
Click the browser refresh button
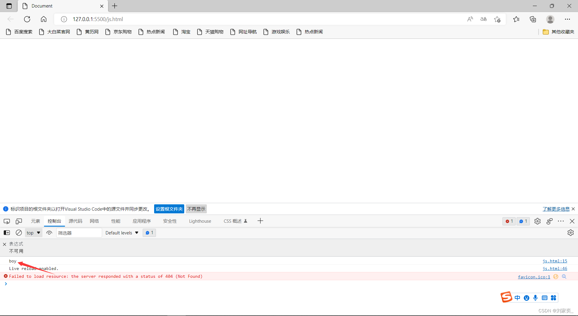[27, 19]
